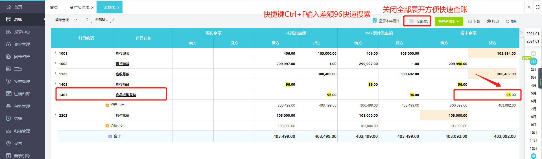Switch to the 余额表 tab
The width and height of the screenshot is (542, 159).
109,7
